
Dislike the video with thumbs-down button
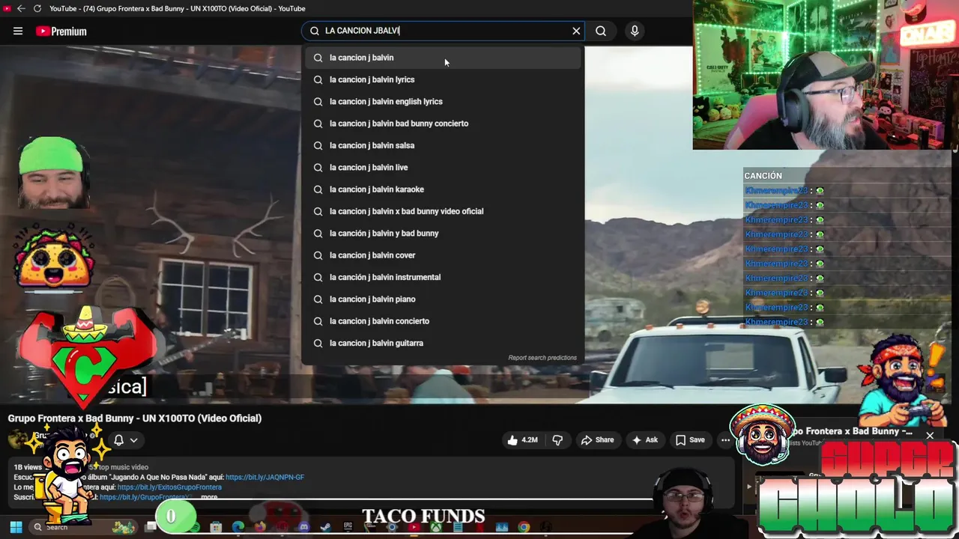coord(557,440)
